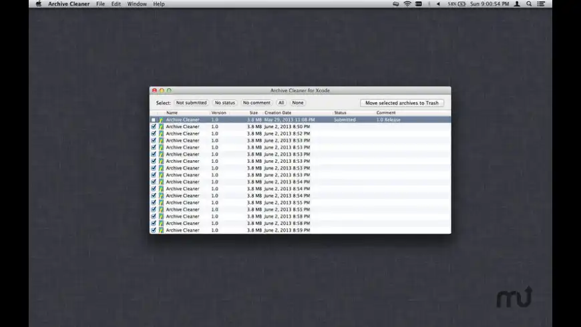
Task: Open Notification Center list icon
Action: 541,4
